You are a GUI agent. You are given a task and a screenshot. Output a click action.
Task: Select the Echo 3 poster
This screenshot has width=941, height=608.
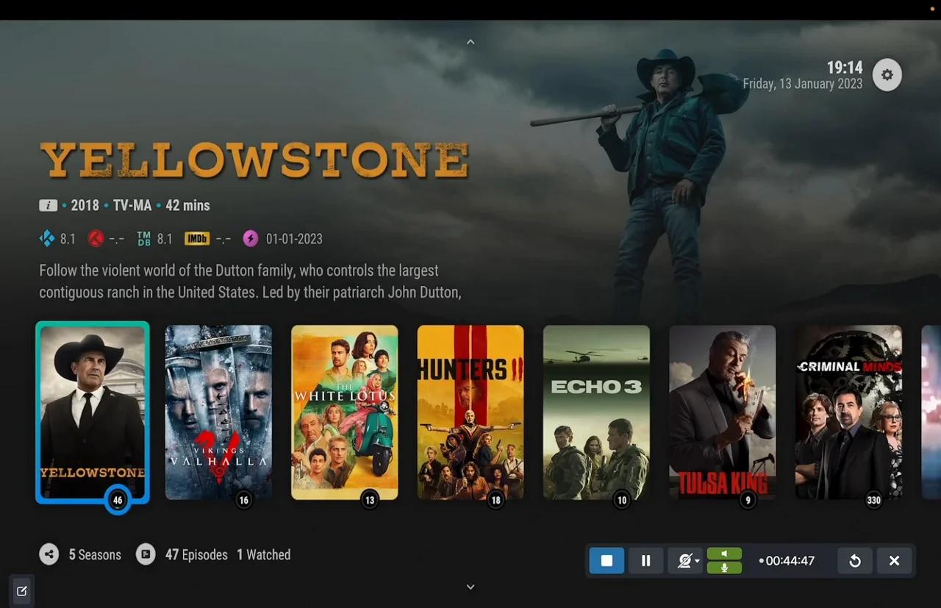[596, 412]
